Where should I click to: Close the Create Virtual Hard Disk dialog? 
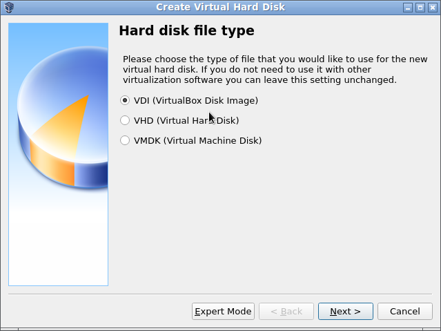[x=433, y=8]
